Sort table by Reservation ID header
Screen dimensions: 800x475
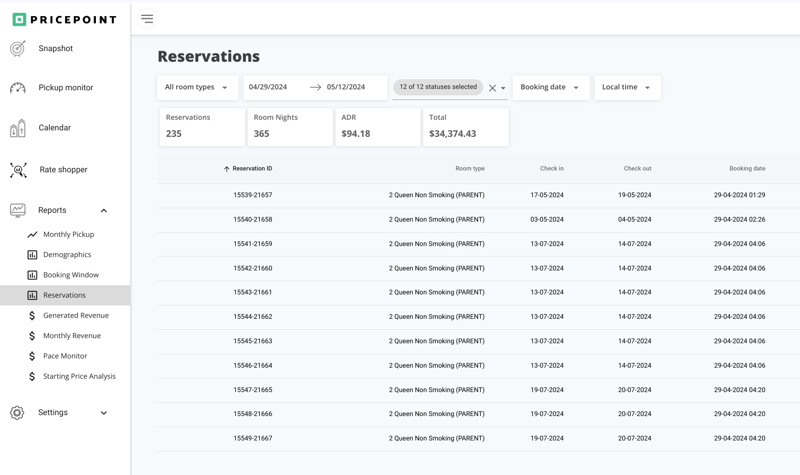pyautogui.click(x=252, y=169)
